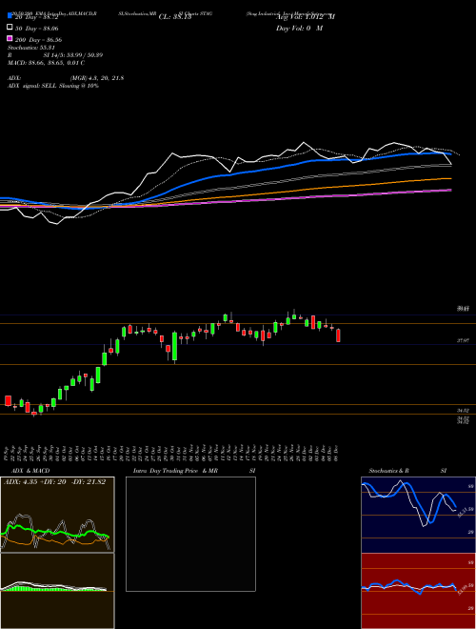Select the Day Vol: 0 M label
The width and height of the screenshot is (476, 629).
pos(299,28)
